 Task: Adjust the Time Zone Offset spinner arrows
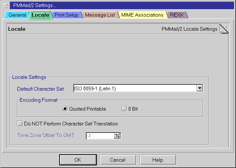118,136
